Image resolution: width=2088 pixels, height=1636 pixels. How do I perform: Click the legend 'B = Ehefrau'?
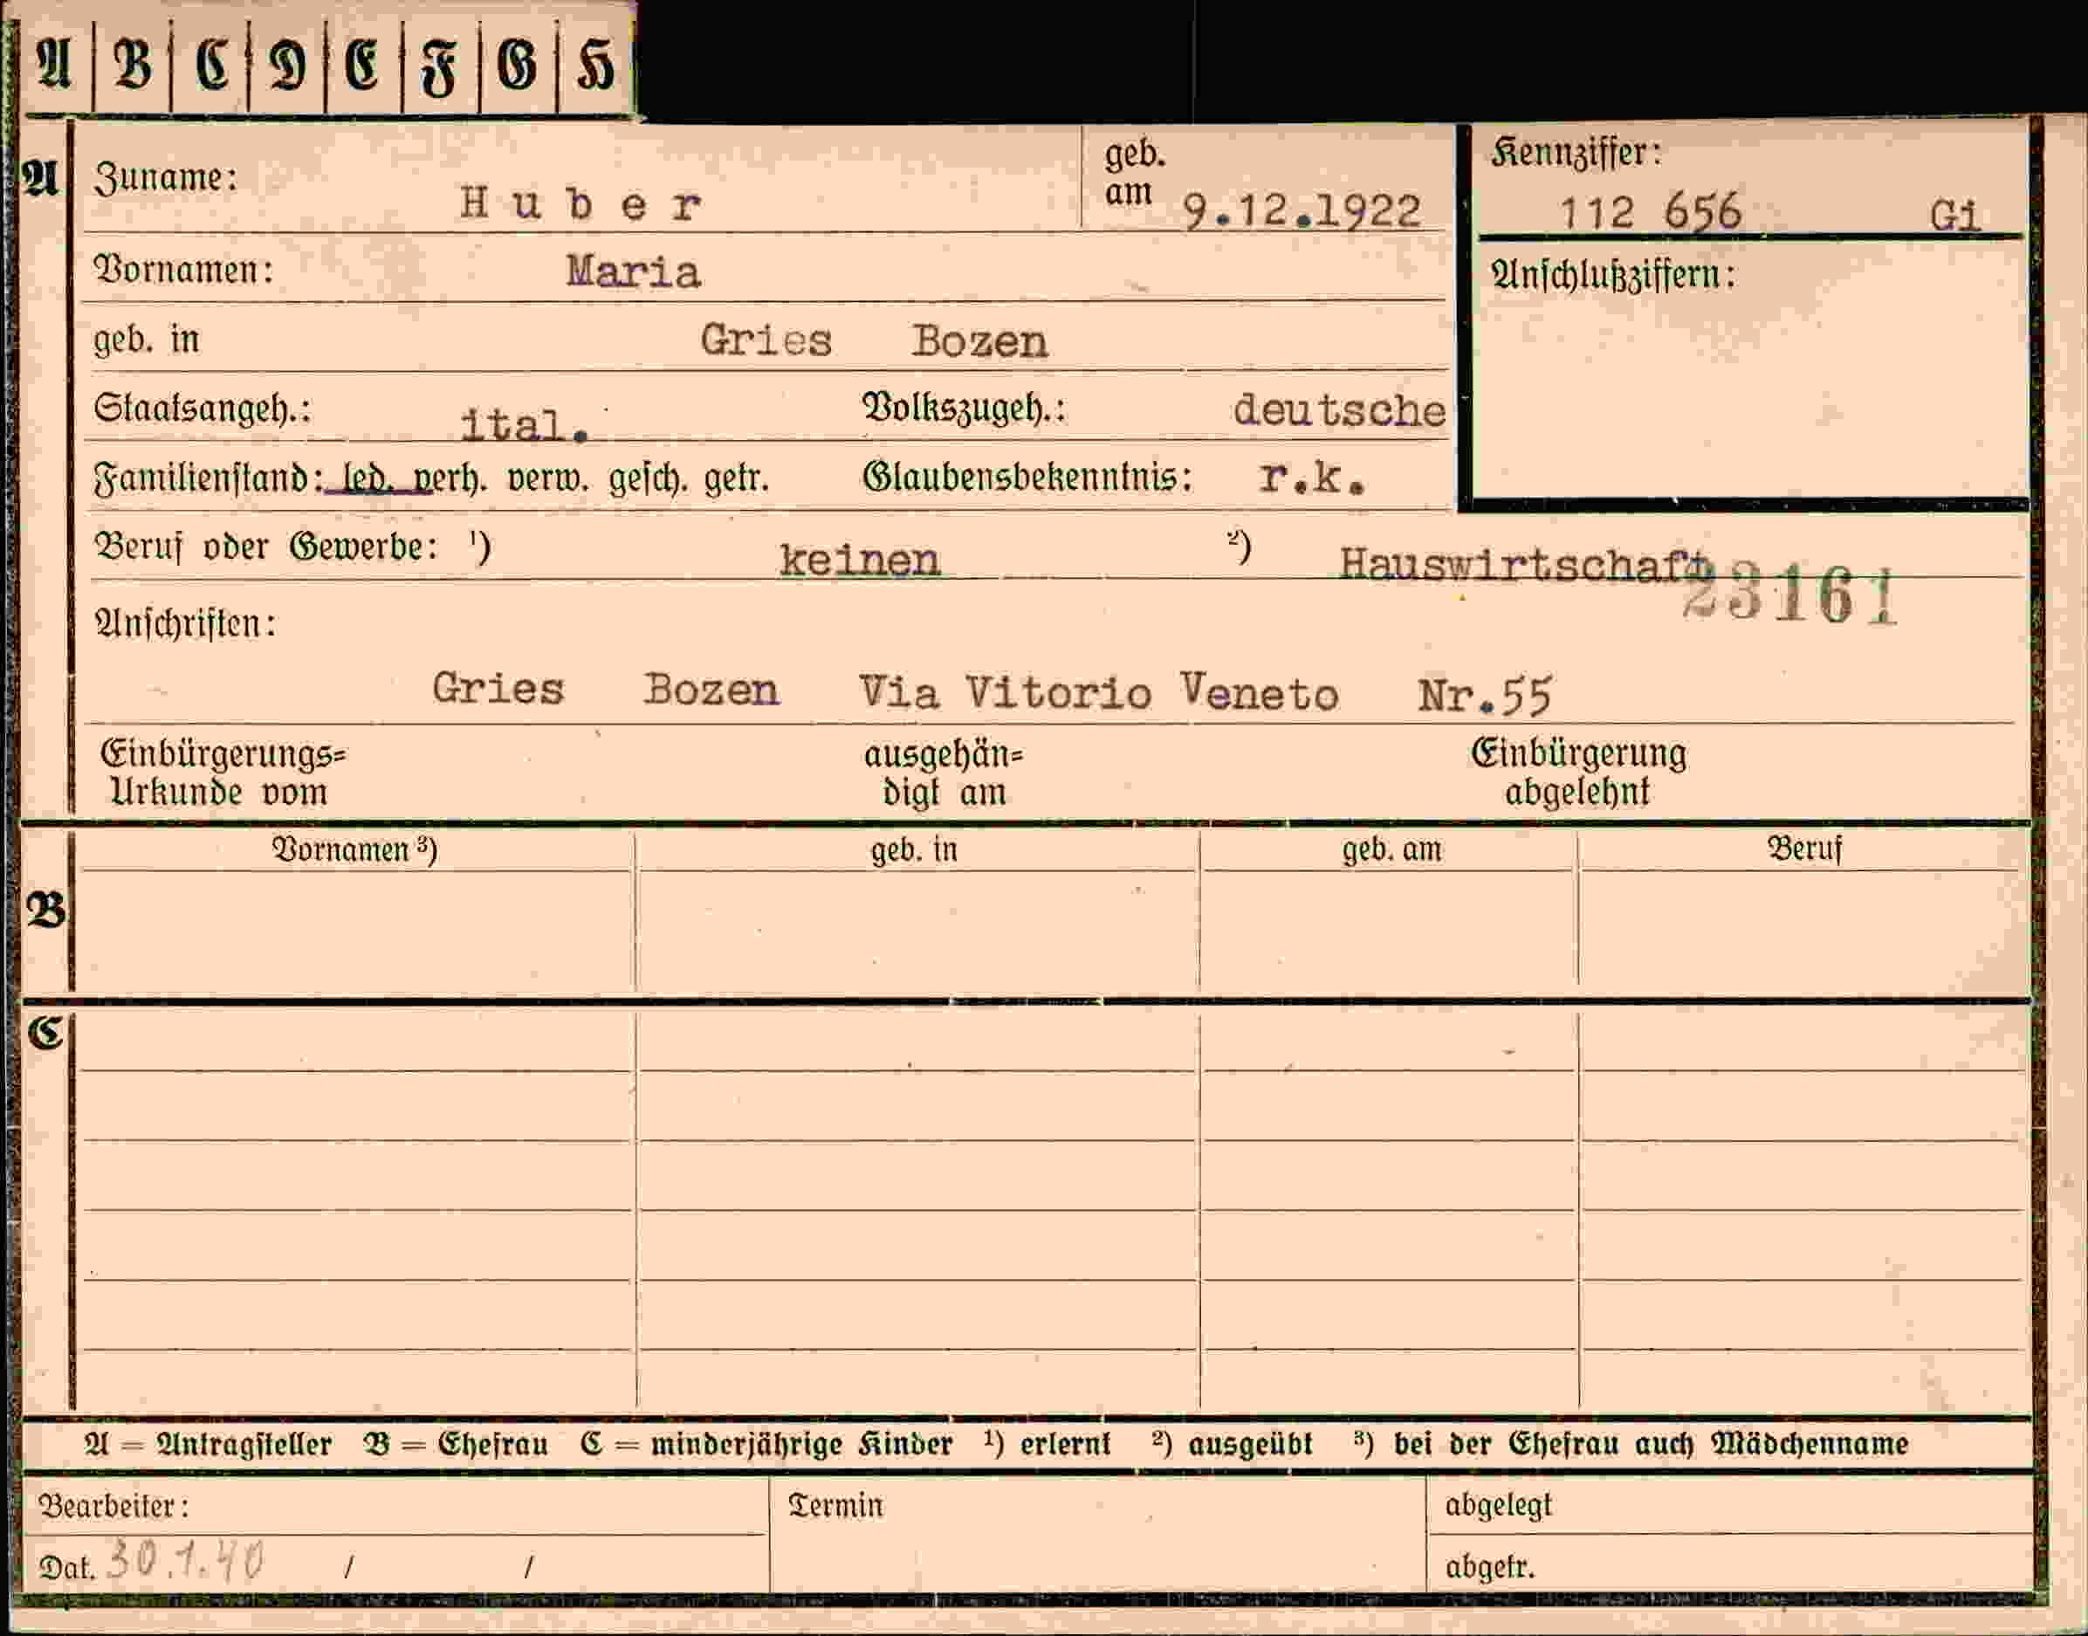[455, 1445]
